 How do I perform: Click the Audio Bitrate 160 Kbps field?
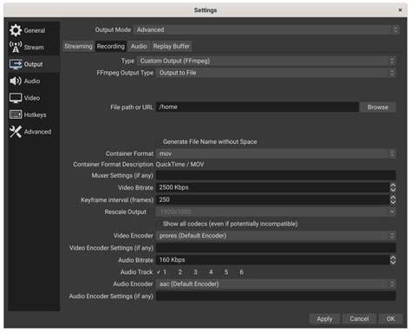(272, 260)
